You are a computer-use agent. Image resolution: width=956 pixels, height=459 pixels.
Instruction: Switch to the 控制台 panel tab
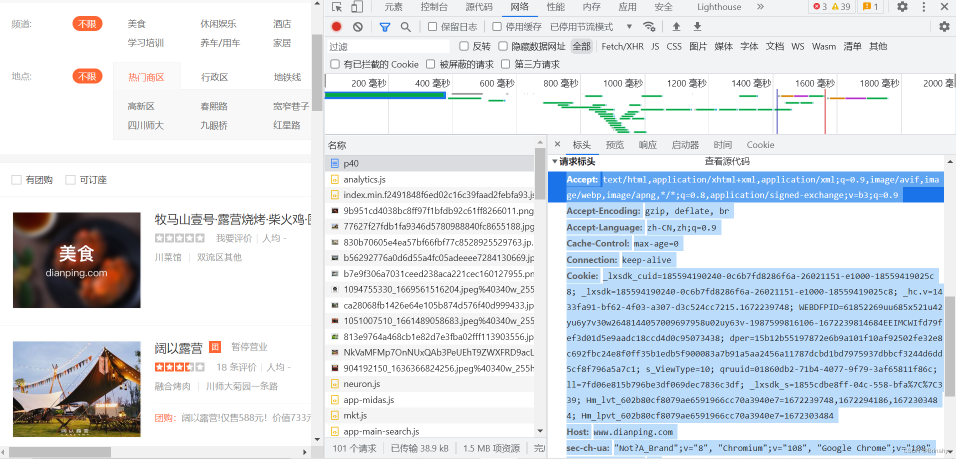coord(434,7)
